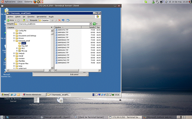Screen dimensions: 192x119
Task: Select the img_mail folder in tree
Action: (x=25, y=46)
